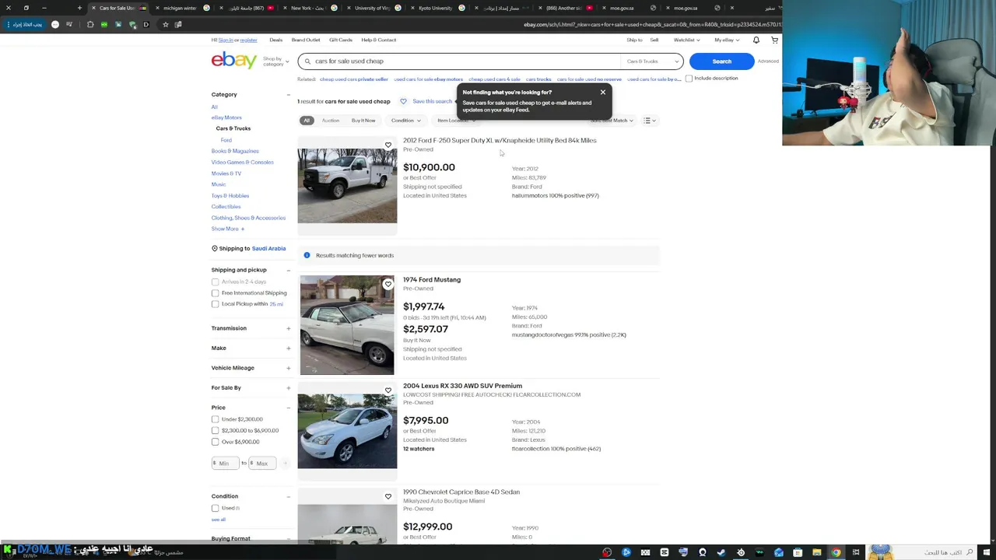Open the Condition filter dropdown
This screenshot has height=560, width=996.
coord(405,121)
